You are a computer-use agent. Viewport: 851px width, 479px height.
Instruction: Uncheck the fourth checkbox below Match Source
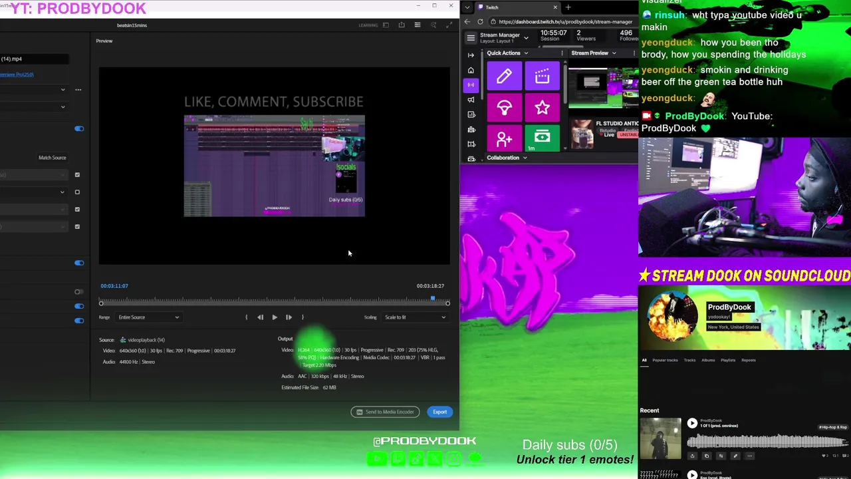coord(77,227)
